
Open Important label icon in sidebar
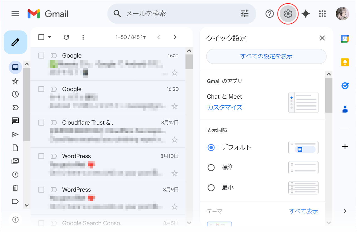click(15, 108)
